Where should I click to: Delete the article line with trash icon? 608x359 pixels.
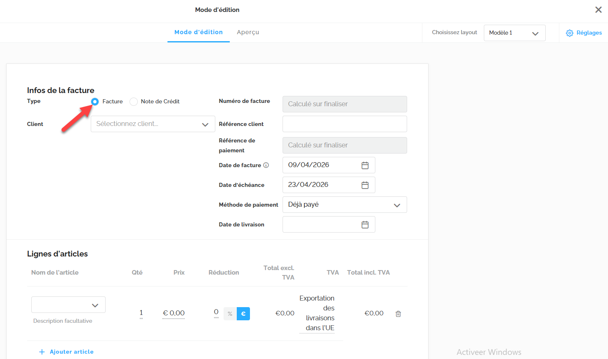click(398, 314)
